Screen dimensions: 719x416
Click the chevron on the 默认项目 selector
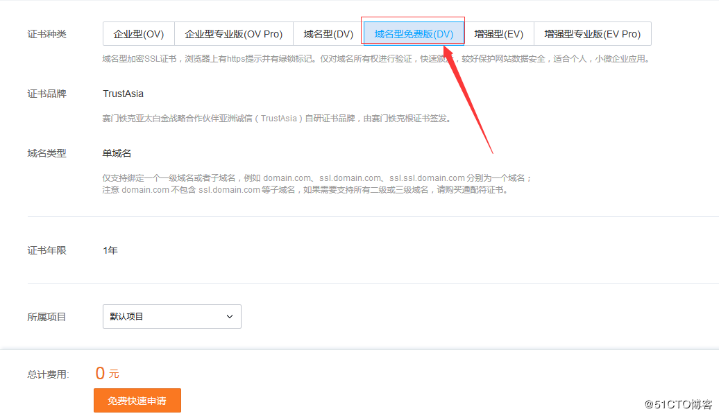229,316
